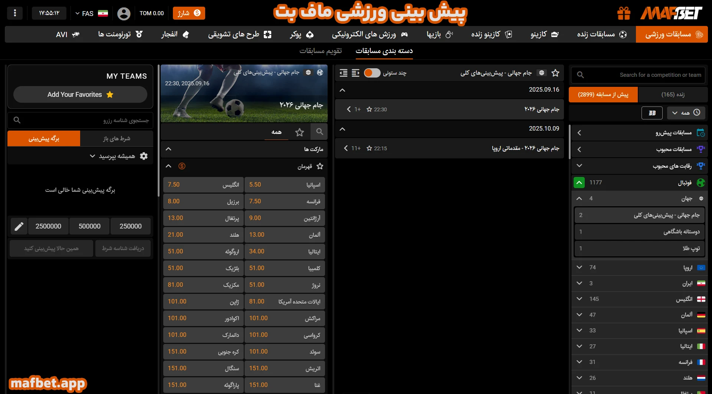
Task: Open تقویم مسابقات tab
Action: pyautogui.click(x=321, y=51)
